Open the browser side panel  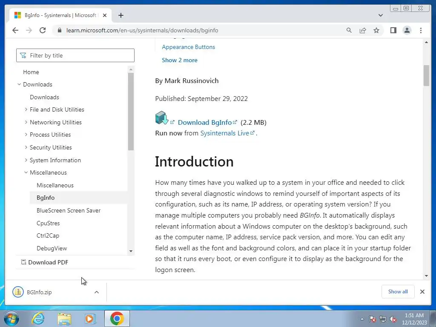tap(393, 30)
